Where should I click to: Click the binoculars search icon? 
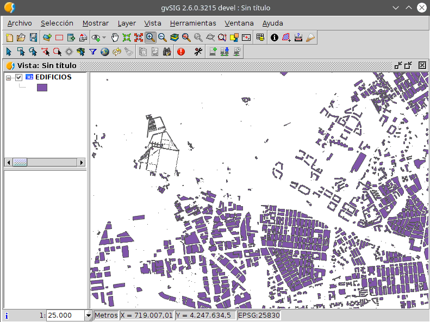pos(167,52)
